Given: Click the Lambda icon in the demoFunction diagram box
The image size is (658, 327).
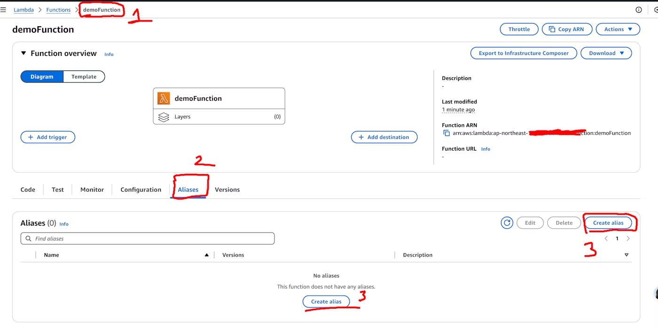Looking at the screenshot, I should 164,99.
